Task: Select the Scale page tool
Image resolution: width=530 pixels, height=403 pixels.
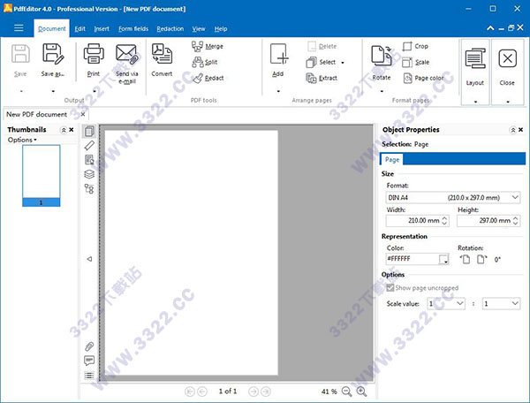Action: pyautogui.click(x=416, y=62)
